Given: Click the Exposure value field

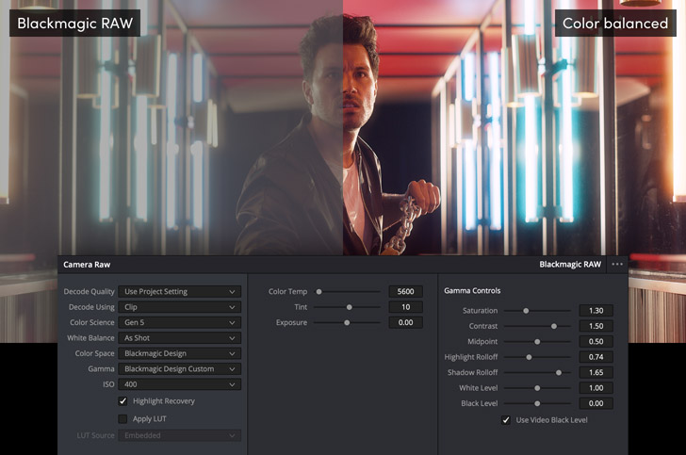Looking at the screenshot, I should point(405,322).
